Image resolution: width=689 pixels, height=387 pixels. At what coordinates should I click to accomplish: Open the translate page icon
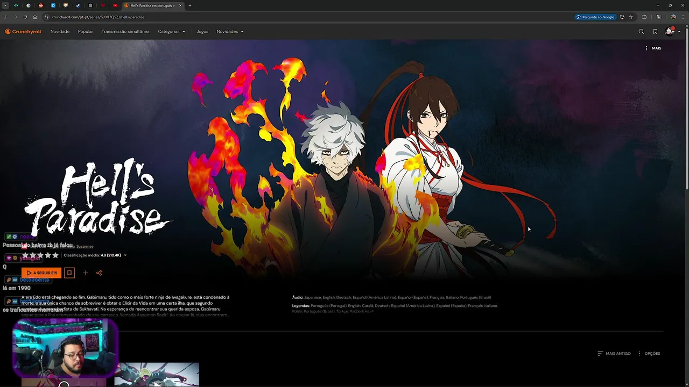658,17
